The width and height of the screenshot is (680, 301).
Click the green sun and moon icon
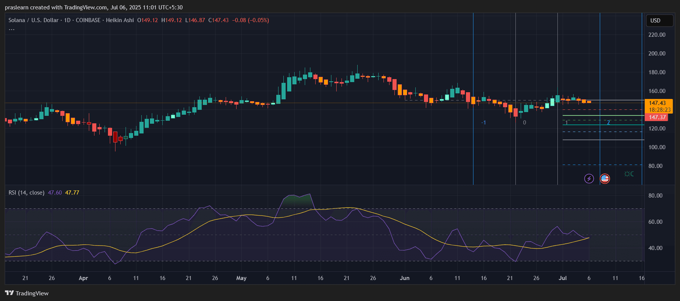(629, 174)
